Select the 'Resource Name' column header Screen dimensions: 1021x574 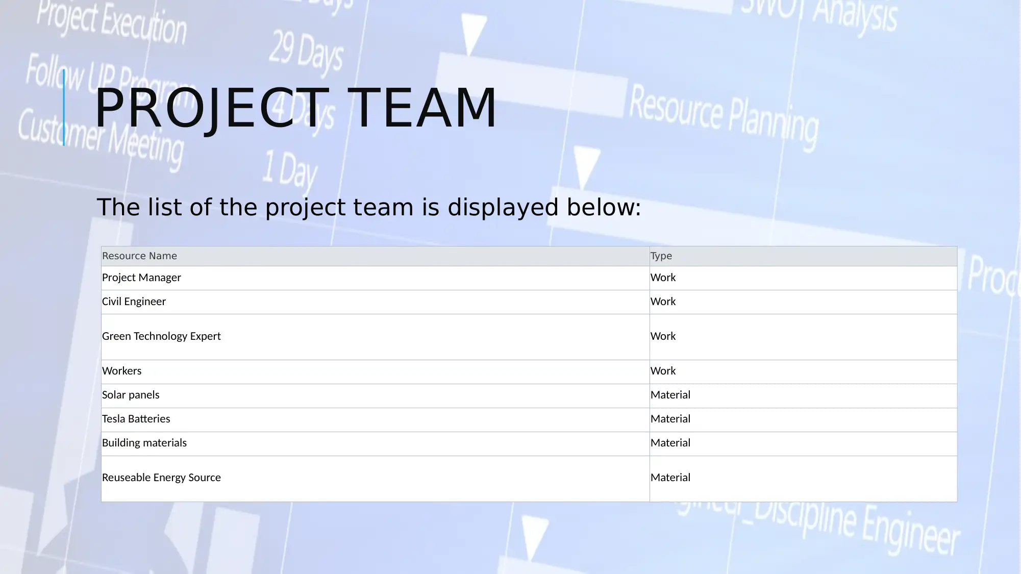(376, 256)
